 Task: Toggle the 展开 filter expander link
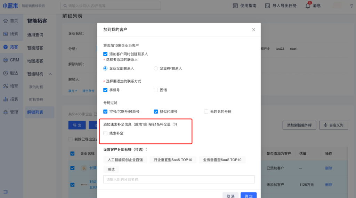73,91
